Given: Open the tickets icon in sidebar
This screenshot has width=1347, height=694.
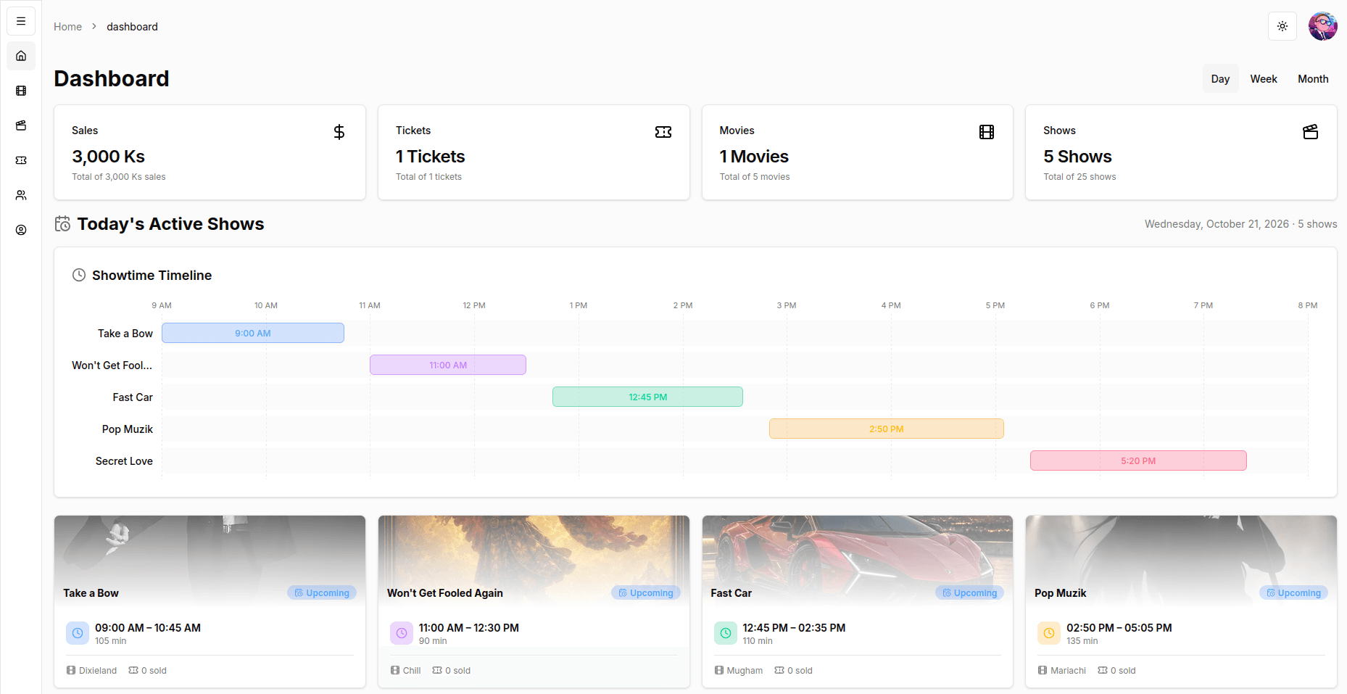Looking at the screenshot, I should tap(21, 160).
